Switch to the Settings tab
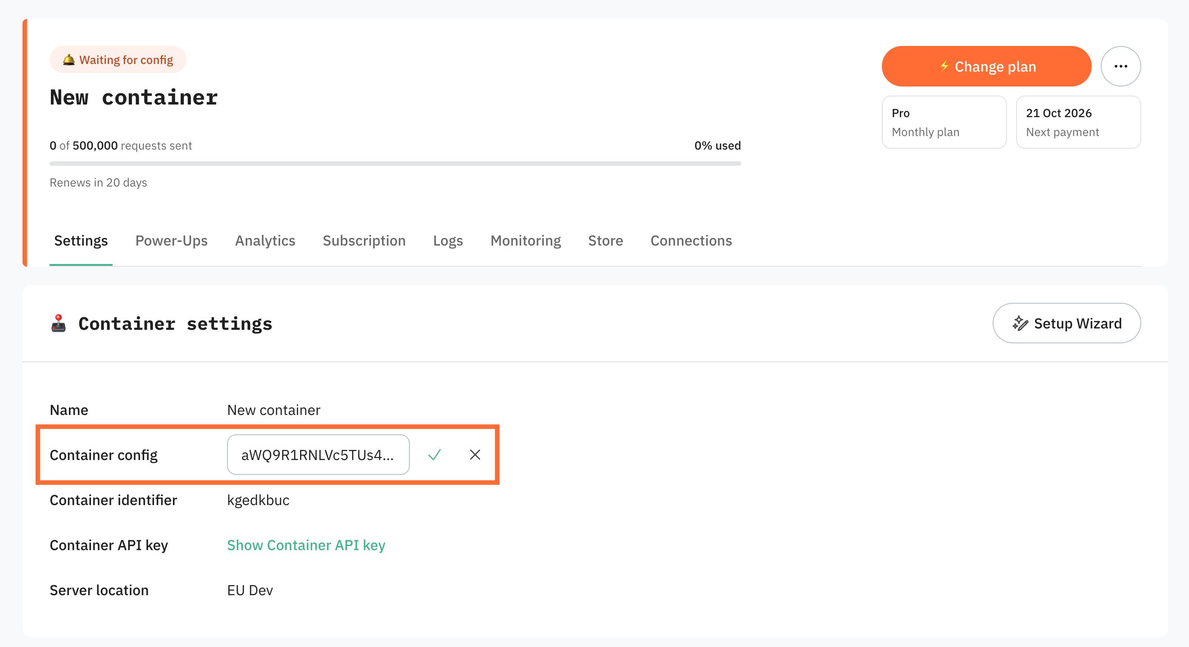Screen dimensions: 1189x647 click(81, 241)
